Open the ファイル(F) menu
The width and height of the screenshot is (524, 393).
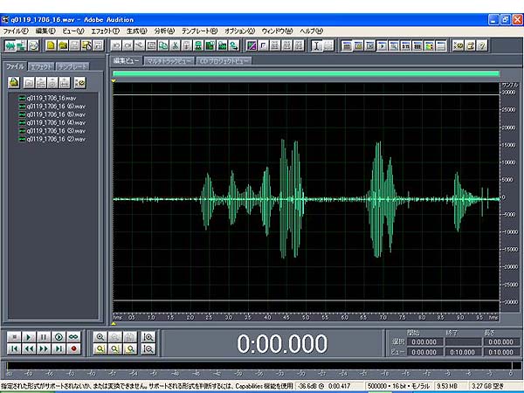coord(16,31)
